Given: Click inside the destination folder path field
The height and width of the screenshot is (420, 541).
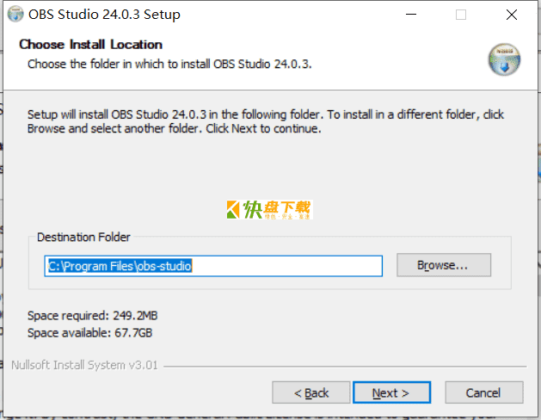Looking at the screenshot, I should tap(213, 266).
